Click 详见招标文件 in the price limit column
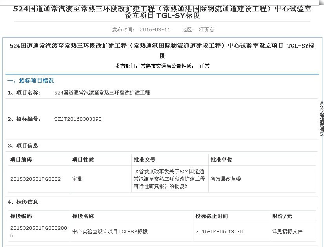Viewport: 324px width, 247px height. pyautogui.click(x=287, y=232)
